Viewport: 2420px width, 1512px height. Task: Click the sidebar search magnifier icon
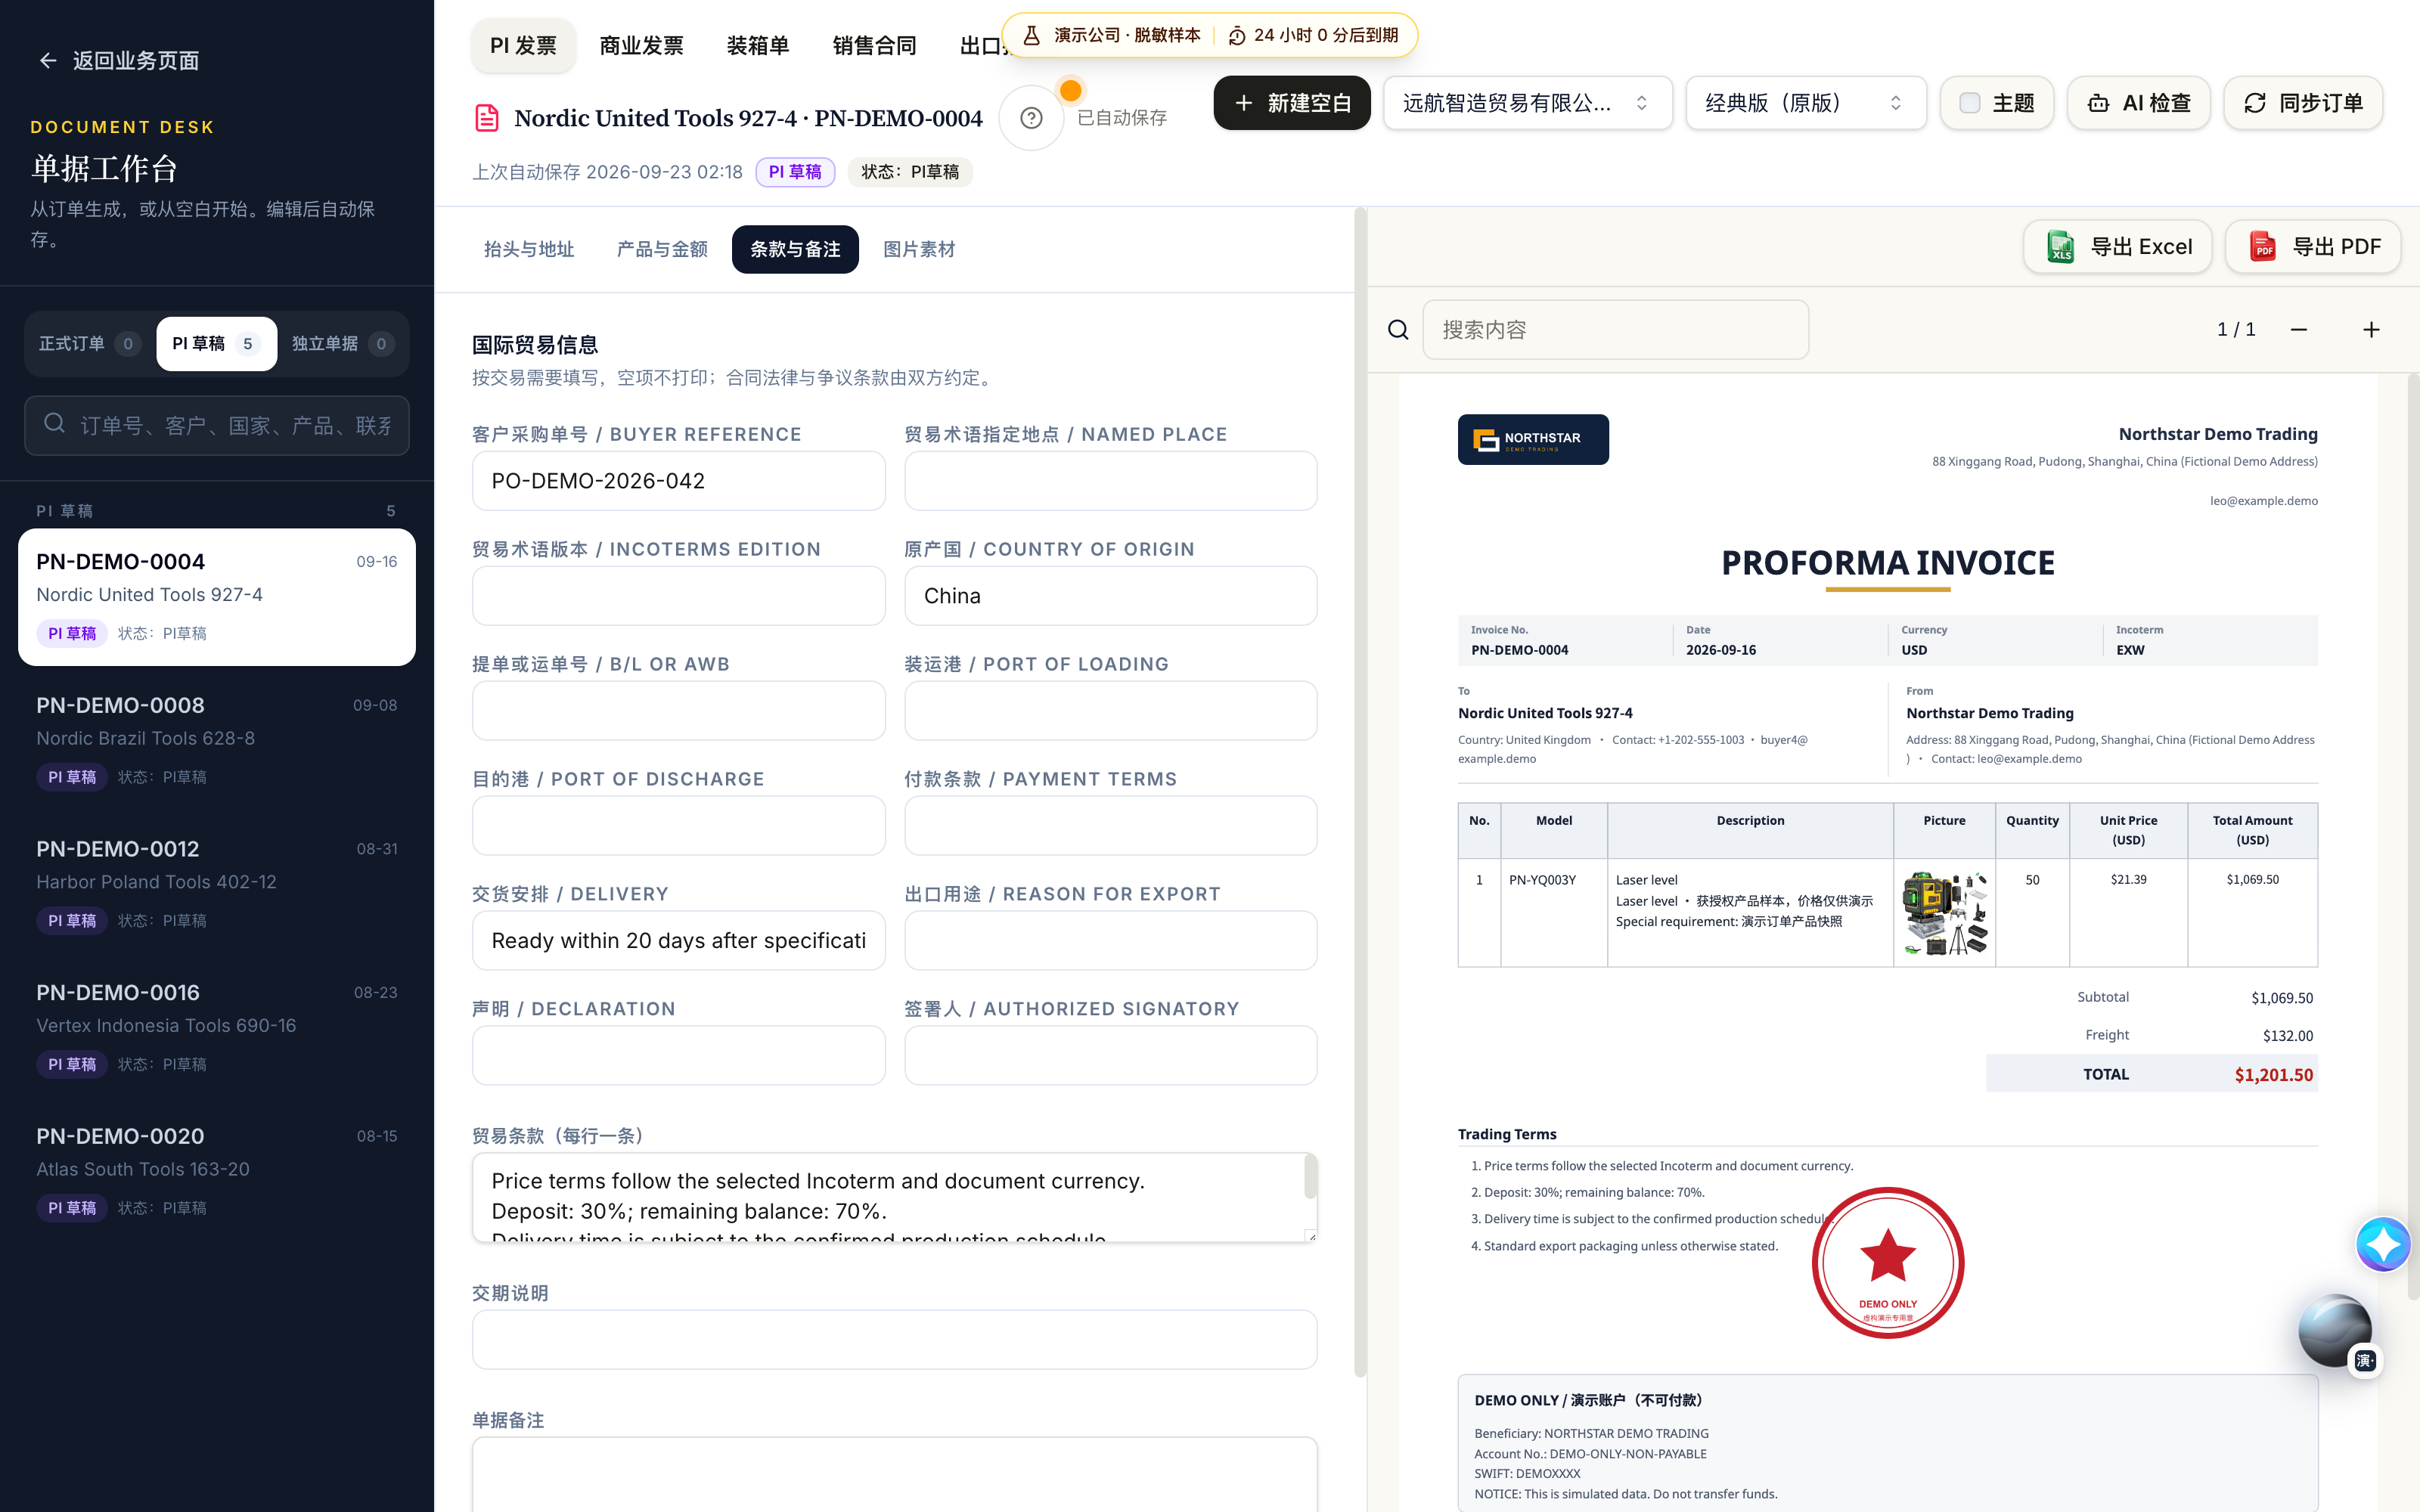coord(55,424)
